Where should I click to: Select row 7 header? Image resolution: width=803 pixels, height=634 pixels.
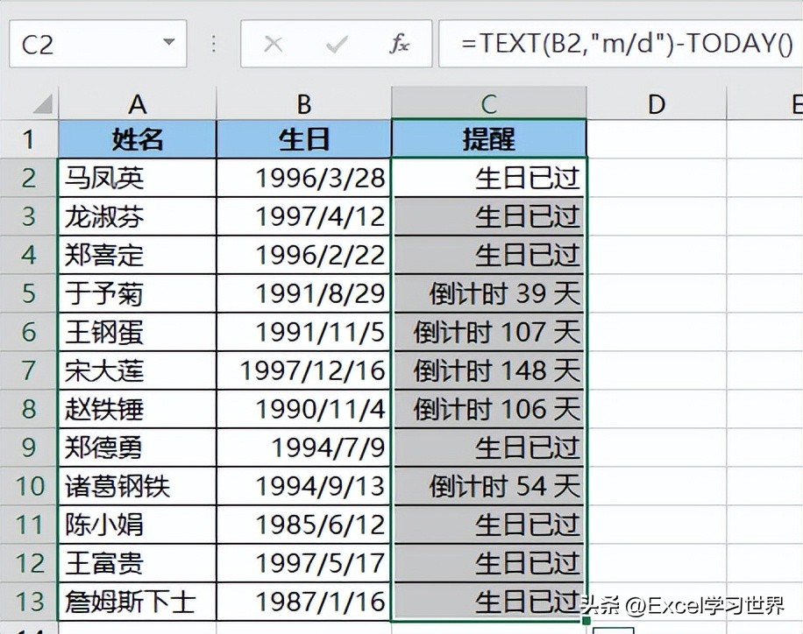pyautogui.click(x=29, y=370)
